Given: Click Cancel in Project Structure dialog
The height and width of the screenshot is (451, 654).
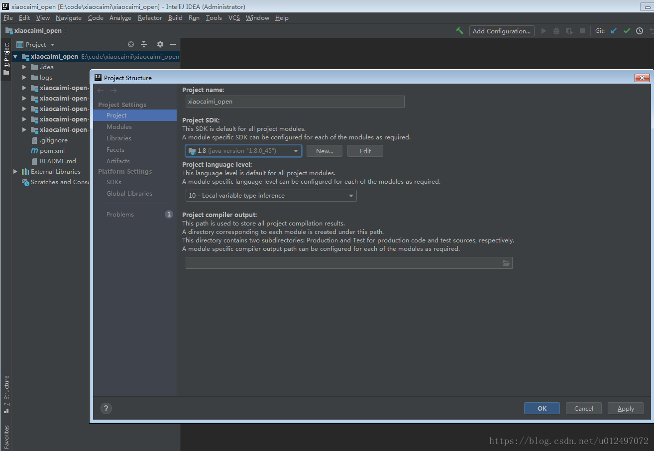Looking at the screenshot, I should (584, 408).
